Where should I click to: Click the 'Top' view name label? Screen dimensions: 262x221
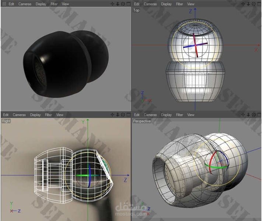pyautogui.click(x=136, y=10)
